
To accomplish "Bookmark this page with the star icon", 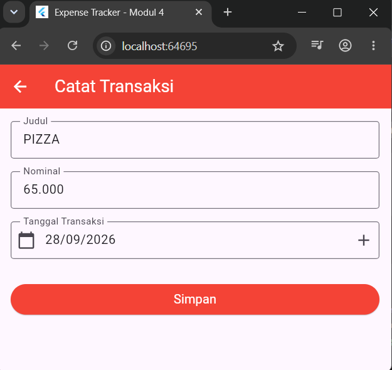I will click(x=278, y=46).
